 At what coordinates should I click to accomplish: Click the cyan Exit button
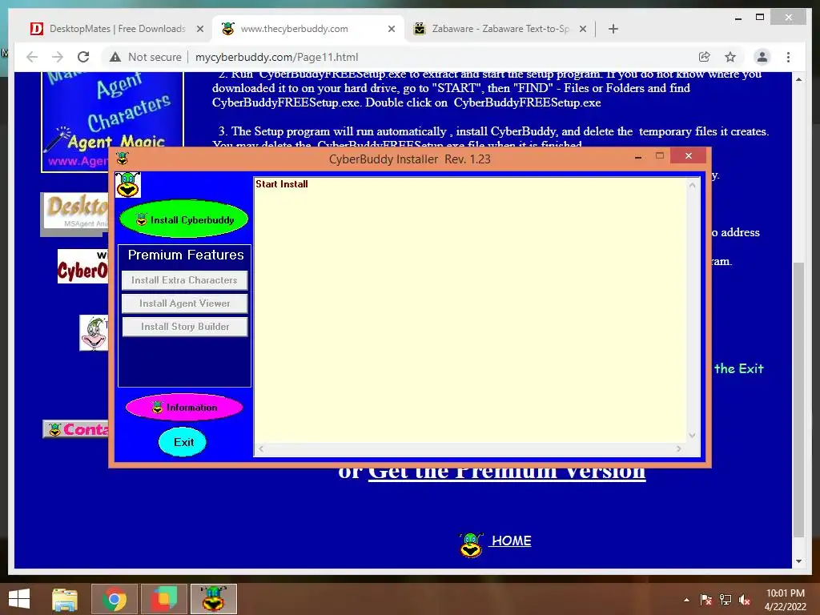tap(183, 442)
